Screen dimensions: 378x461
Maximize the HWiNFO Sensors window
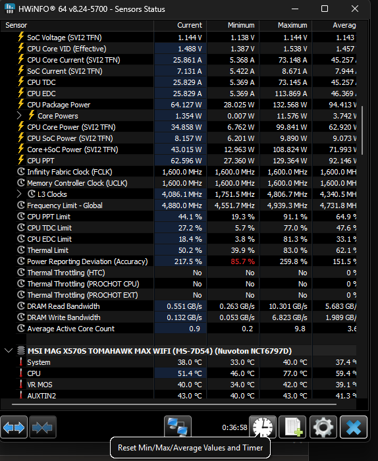(325, 9)
